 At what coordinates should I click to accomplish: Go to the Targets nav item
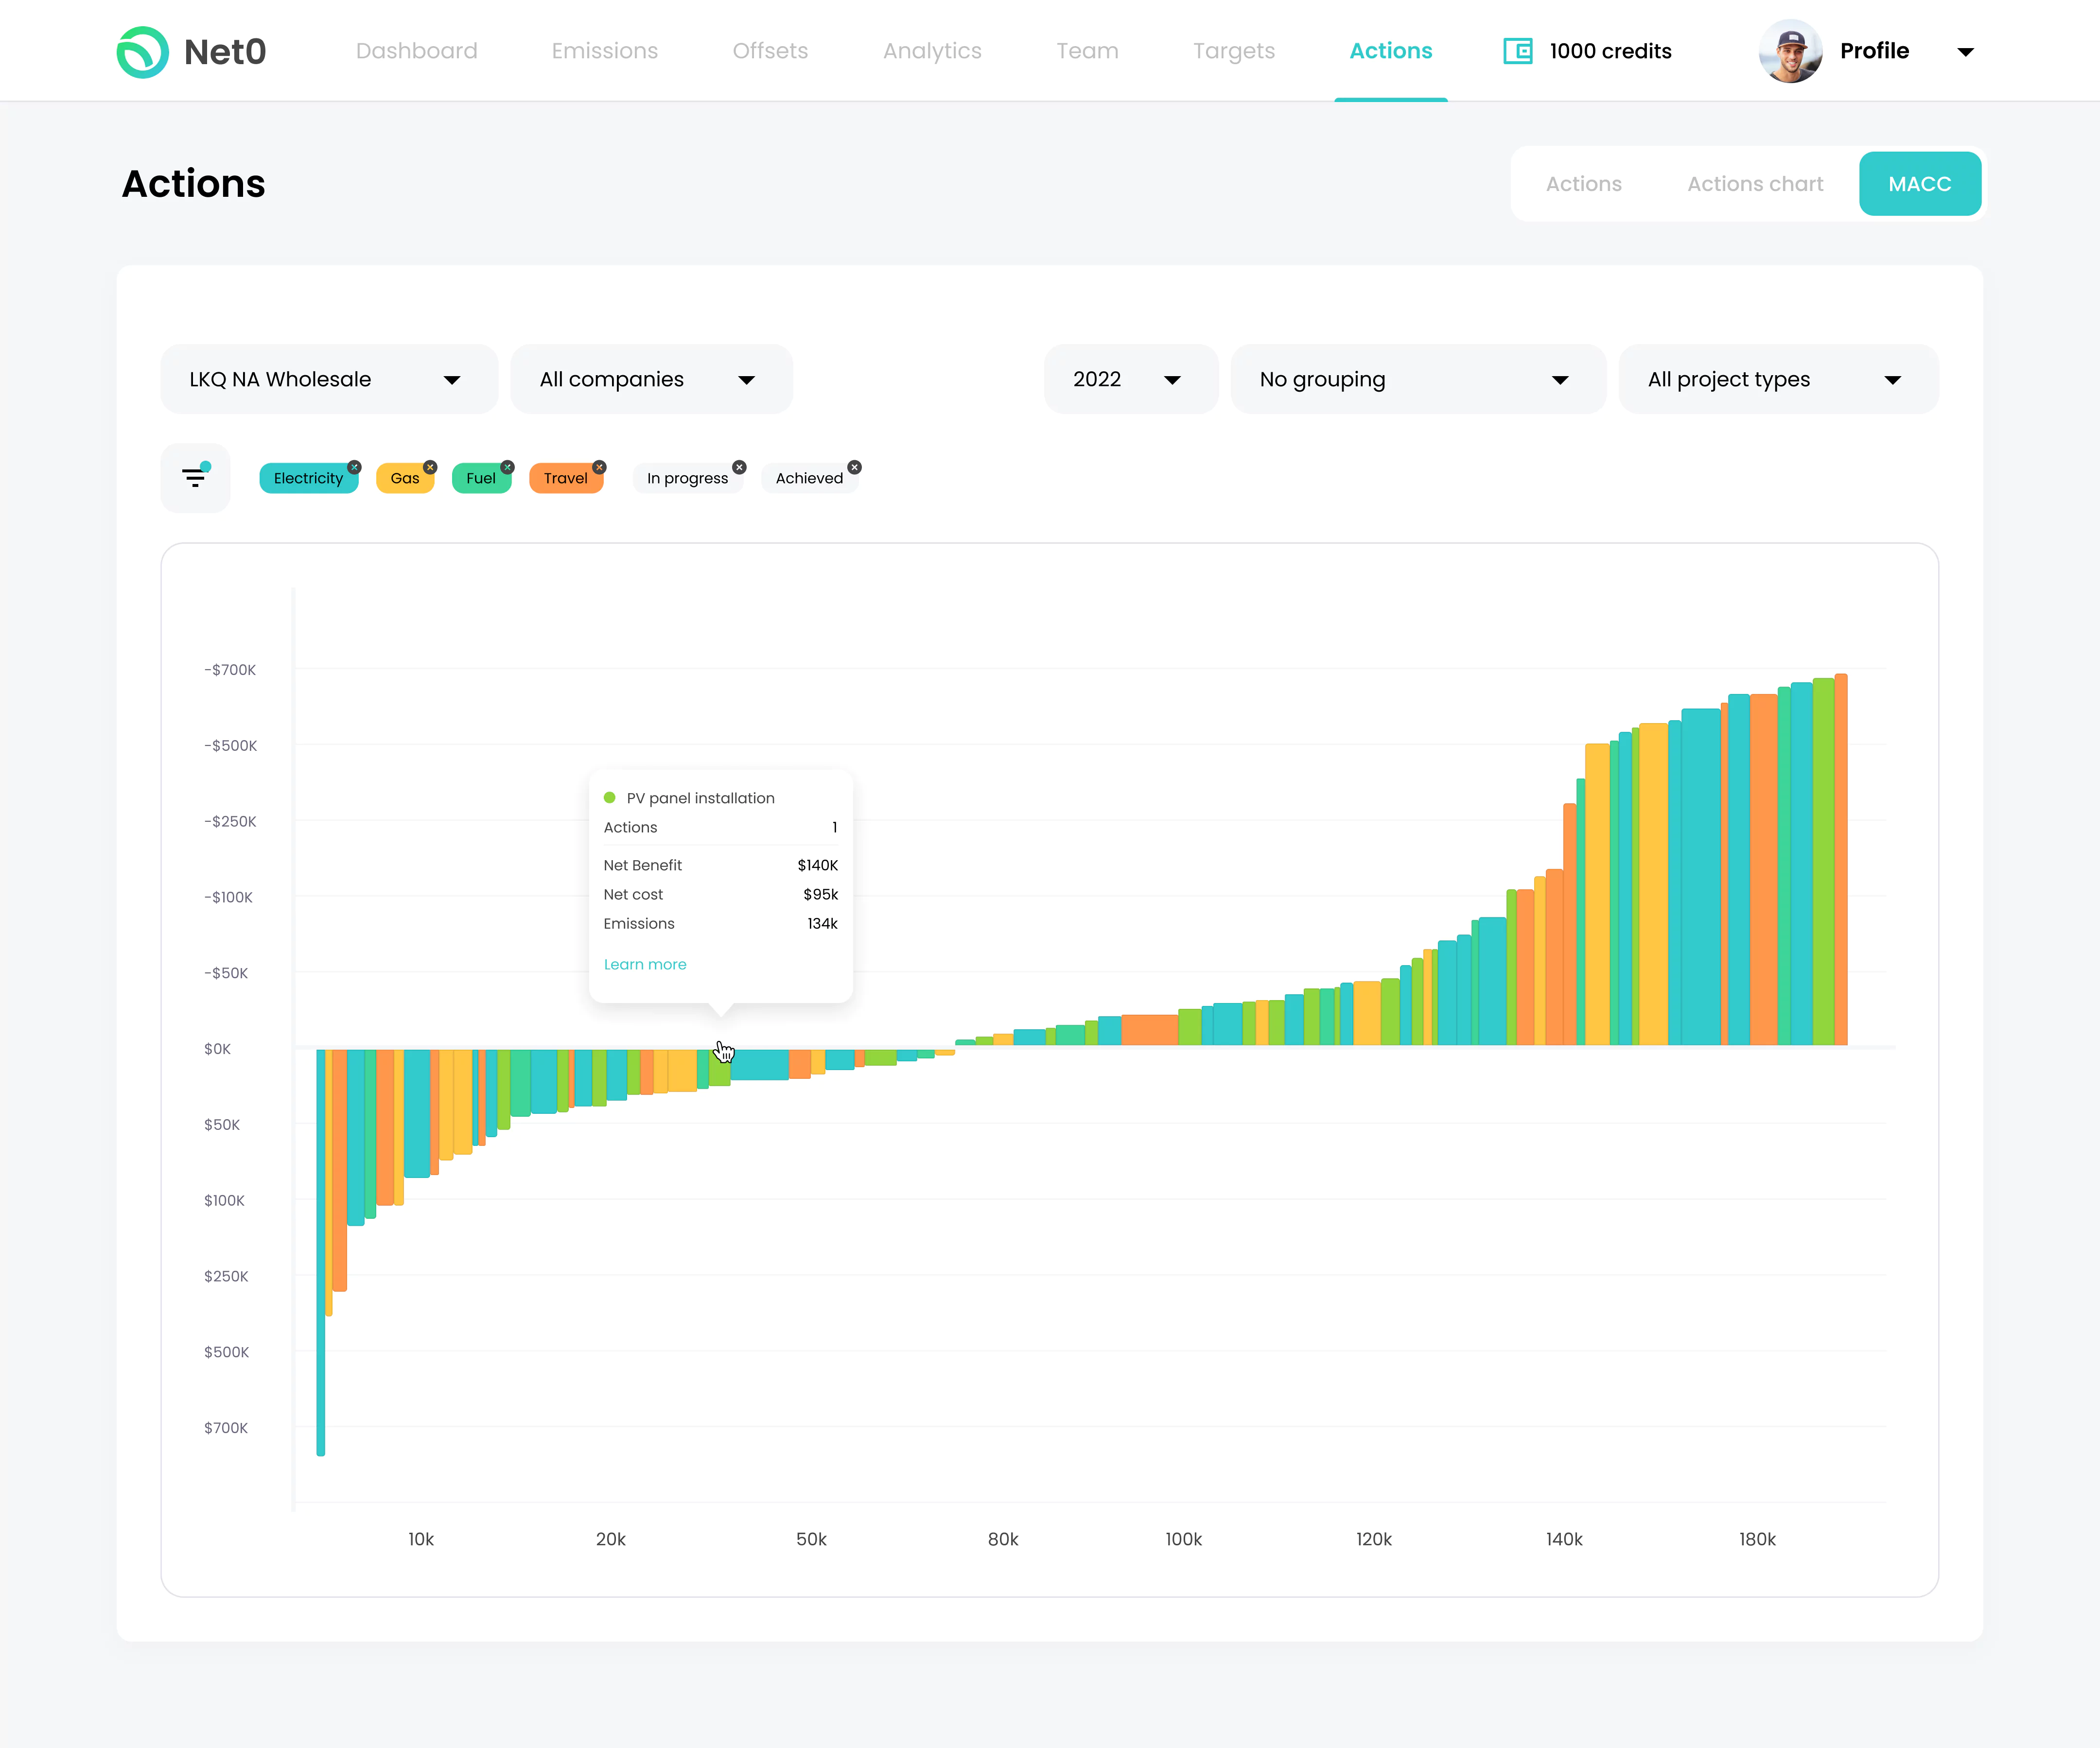[x=1234, y=51]
